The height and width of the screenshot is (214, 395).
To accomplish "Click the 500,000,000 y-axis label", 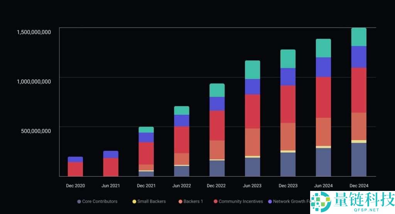I will coord(36,131).
